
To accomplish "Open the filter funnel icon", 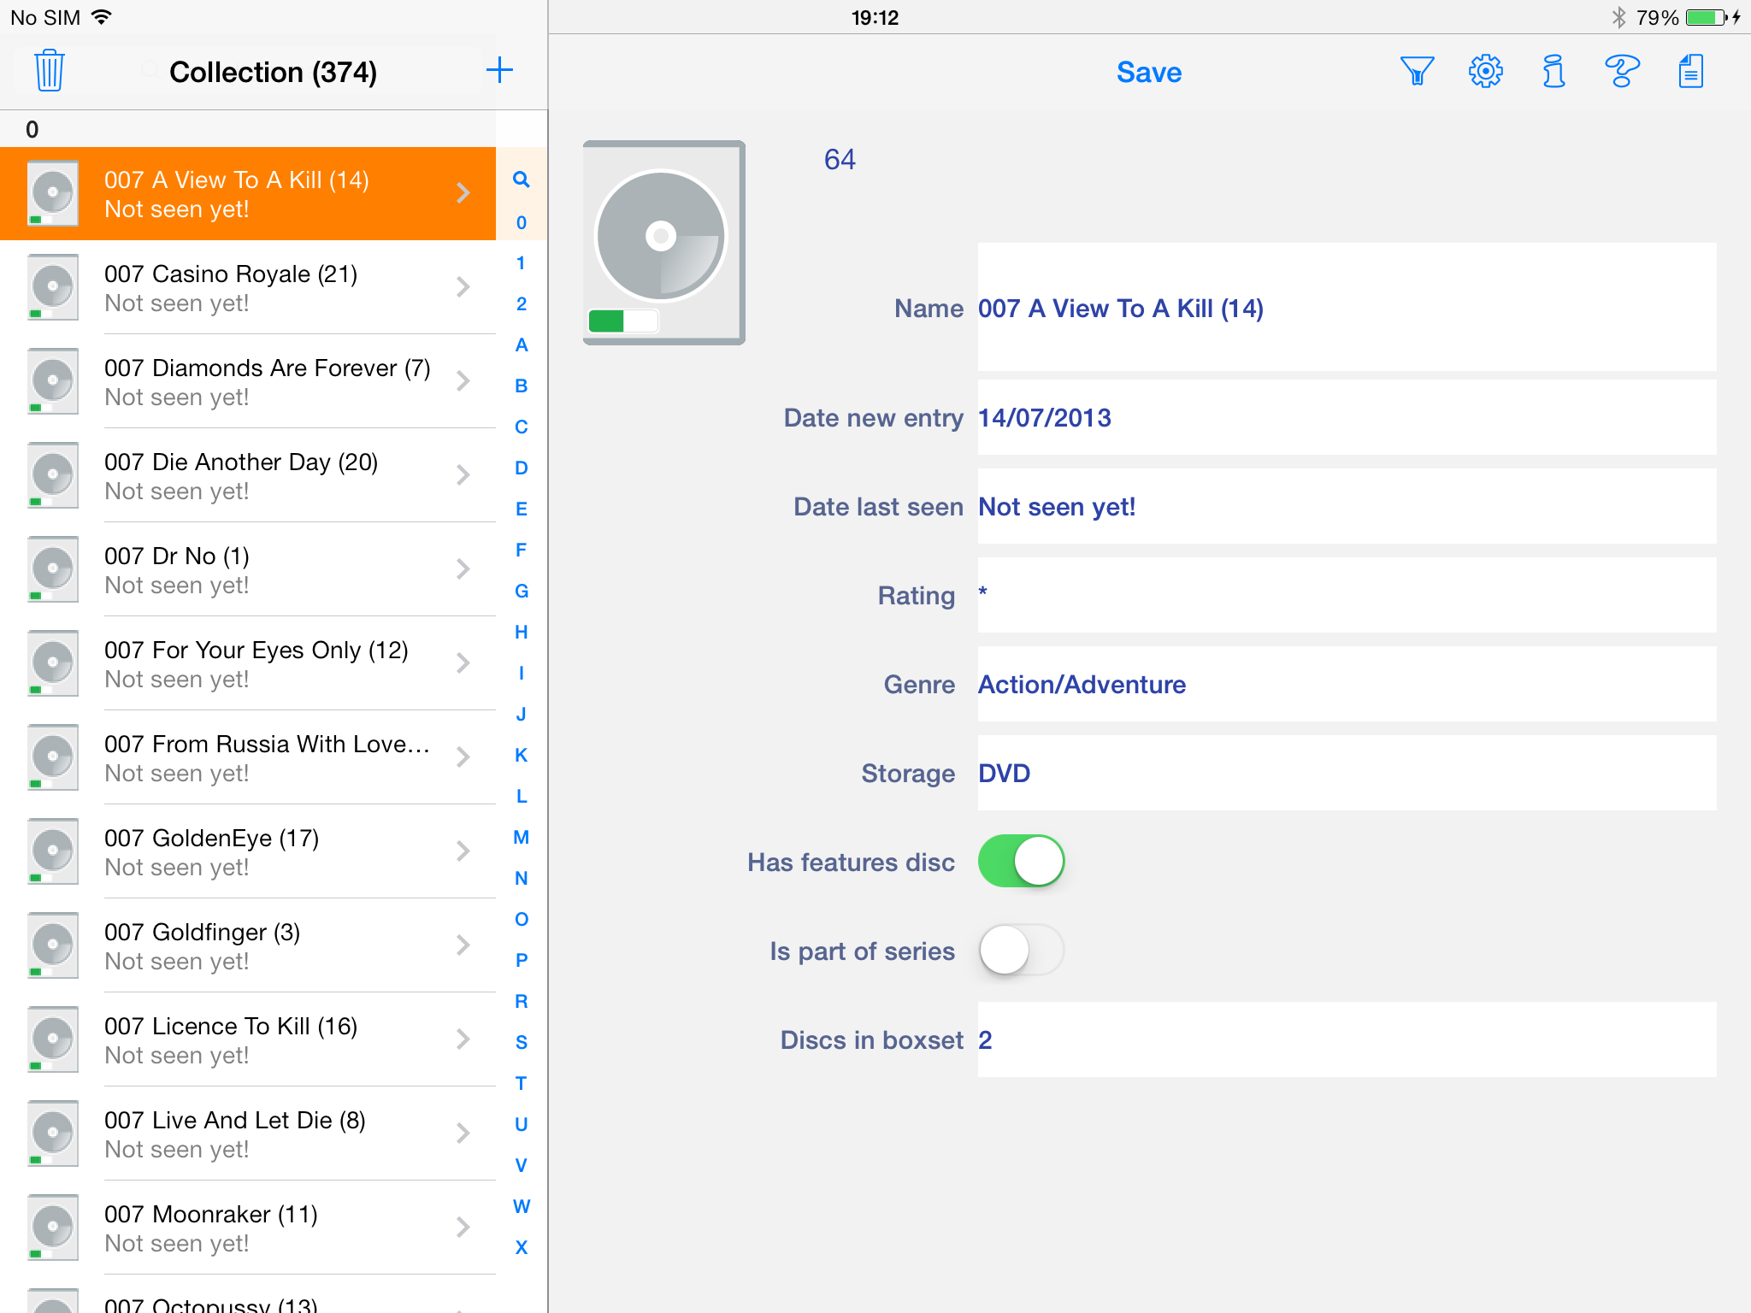I will point(1417,71).
